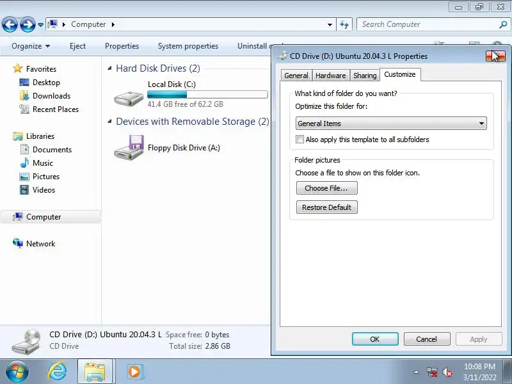Click OK in the Properties dialog

tap(375, 339)
